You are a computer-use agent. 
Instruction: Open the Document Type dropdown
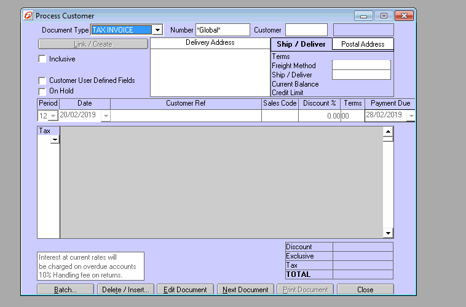click(x=157, y=30)
